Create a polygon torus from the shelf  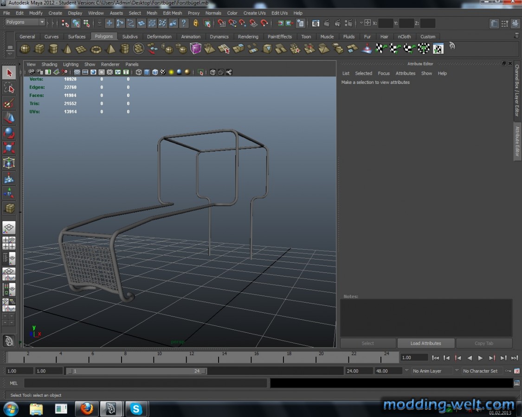pos(96,49)
